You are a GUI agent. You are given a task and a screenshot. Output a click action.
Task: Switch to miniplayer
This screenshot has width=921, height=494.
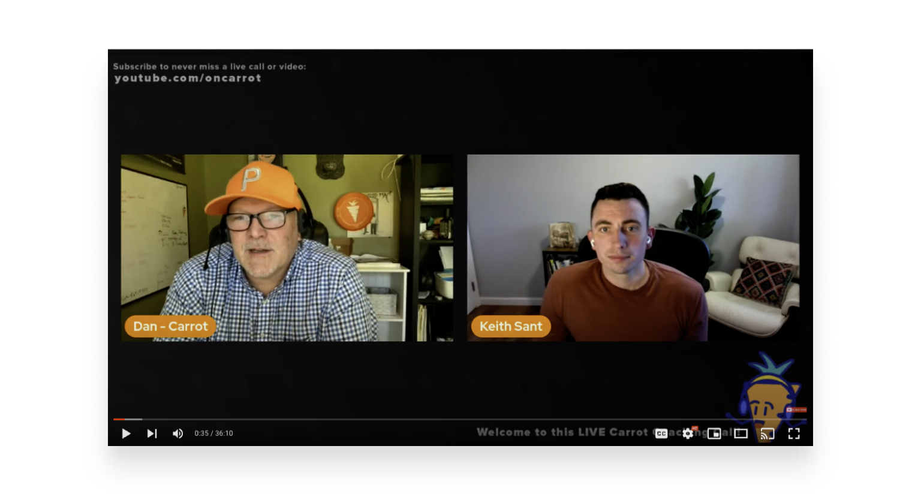point(714,433)
